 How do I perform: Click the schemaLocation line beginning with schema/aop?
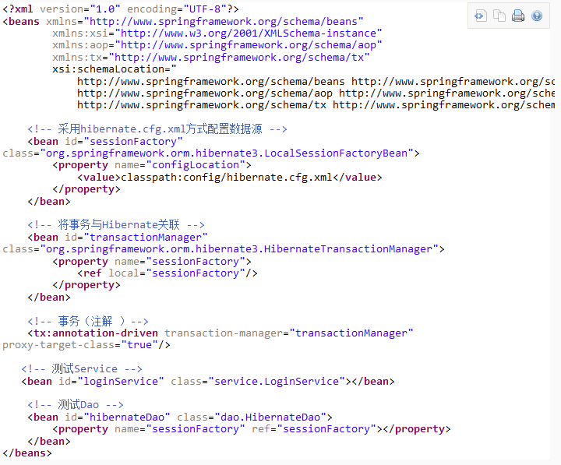coord(316,93)
